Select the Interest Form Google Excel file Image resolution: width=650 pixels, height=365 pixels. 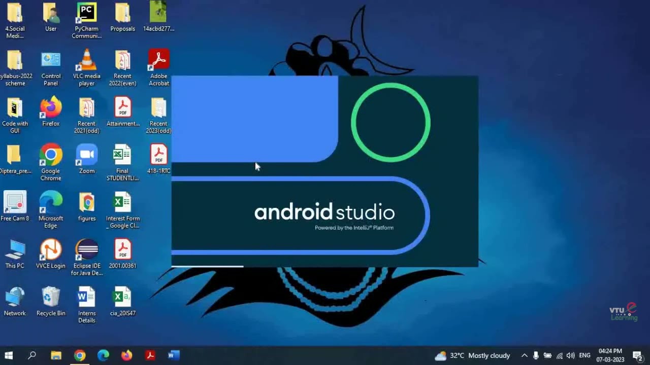click(123, 210)
